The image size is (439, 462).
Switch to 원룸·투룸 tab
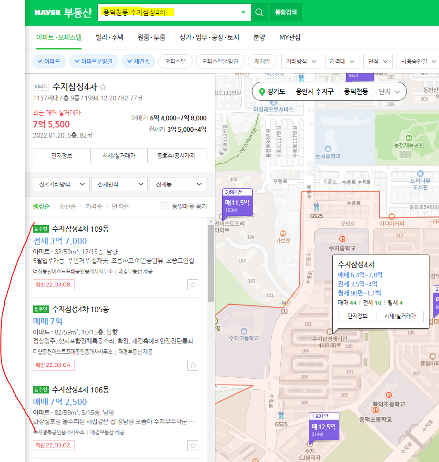[x=152, y=38]
